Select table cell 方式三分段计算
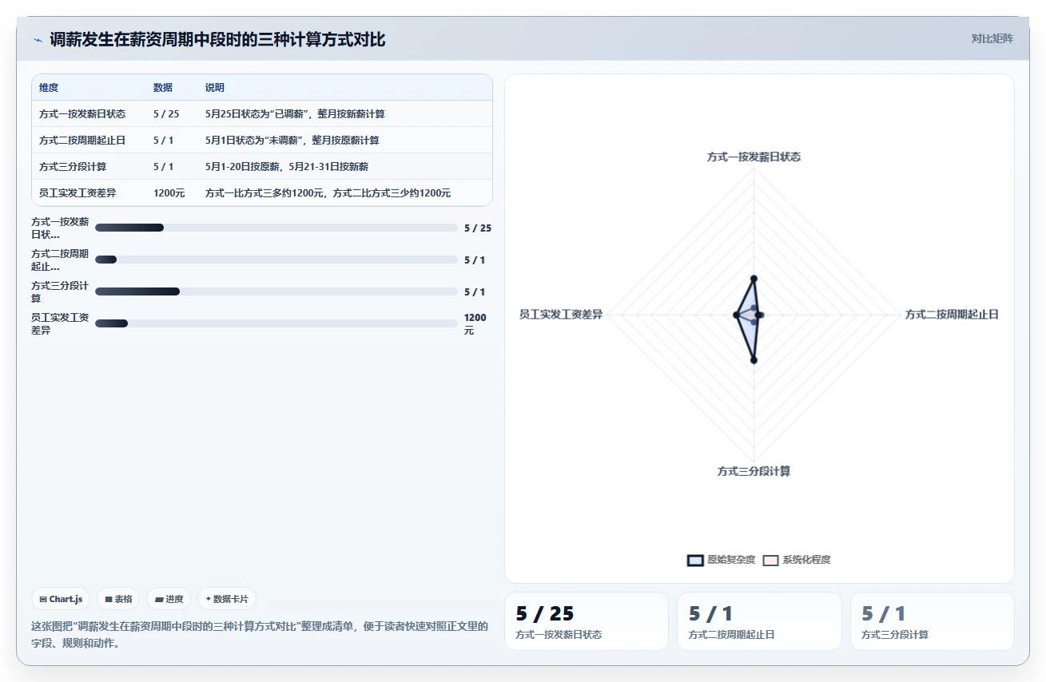Screen dimensions: 1046x682 (x=73, y=167)
